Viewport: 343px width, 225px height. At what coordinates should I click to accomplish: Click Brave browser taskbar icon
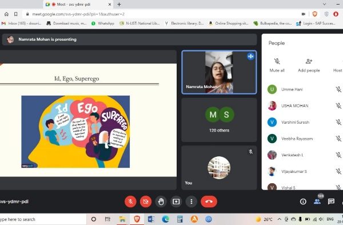pyautogui.click(x=137, y=219)
